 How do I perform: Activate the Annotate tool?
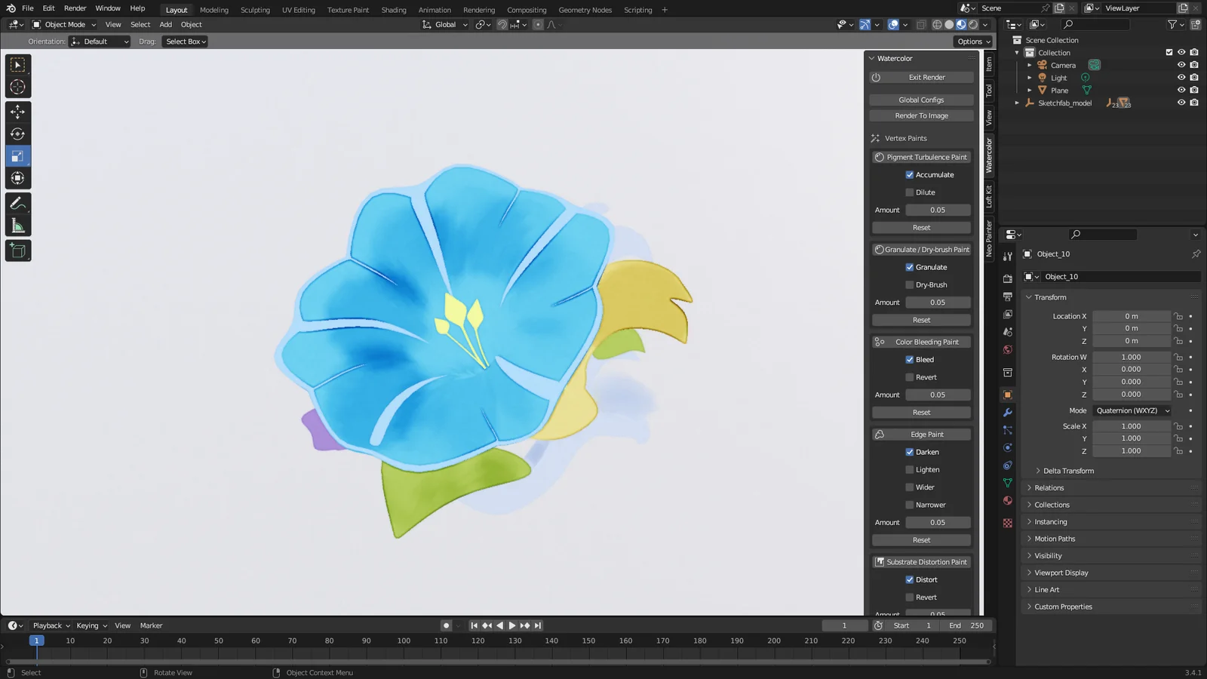pyautogui.click(x=18, y=201)
